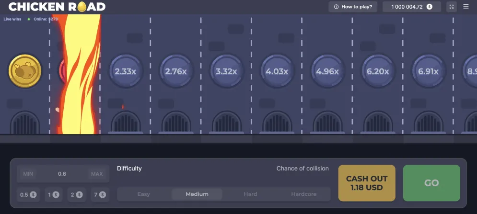Viewport: 477px width, 214px height.
Task: Cash out 1.18 USD
Action: click(367, 183)
